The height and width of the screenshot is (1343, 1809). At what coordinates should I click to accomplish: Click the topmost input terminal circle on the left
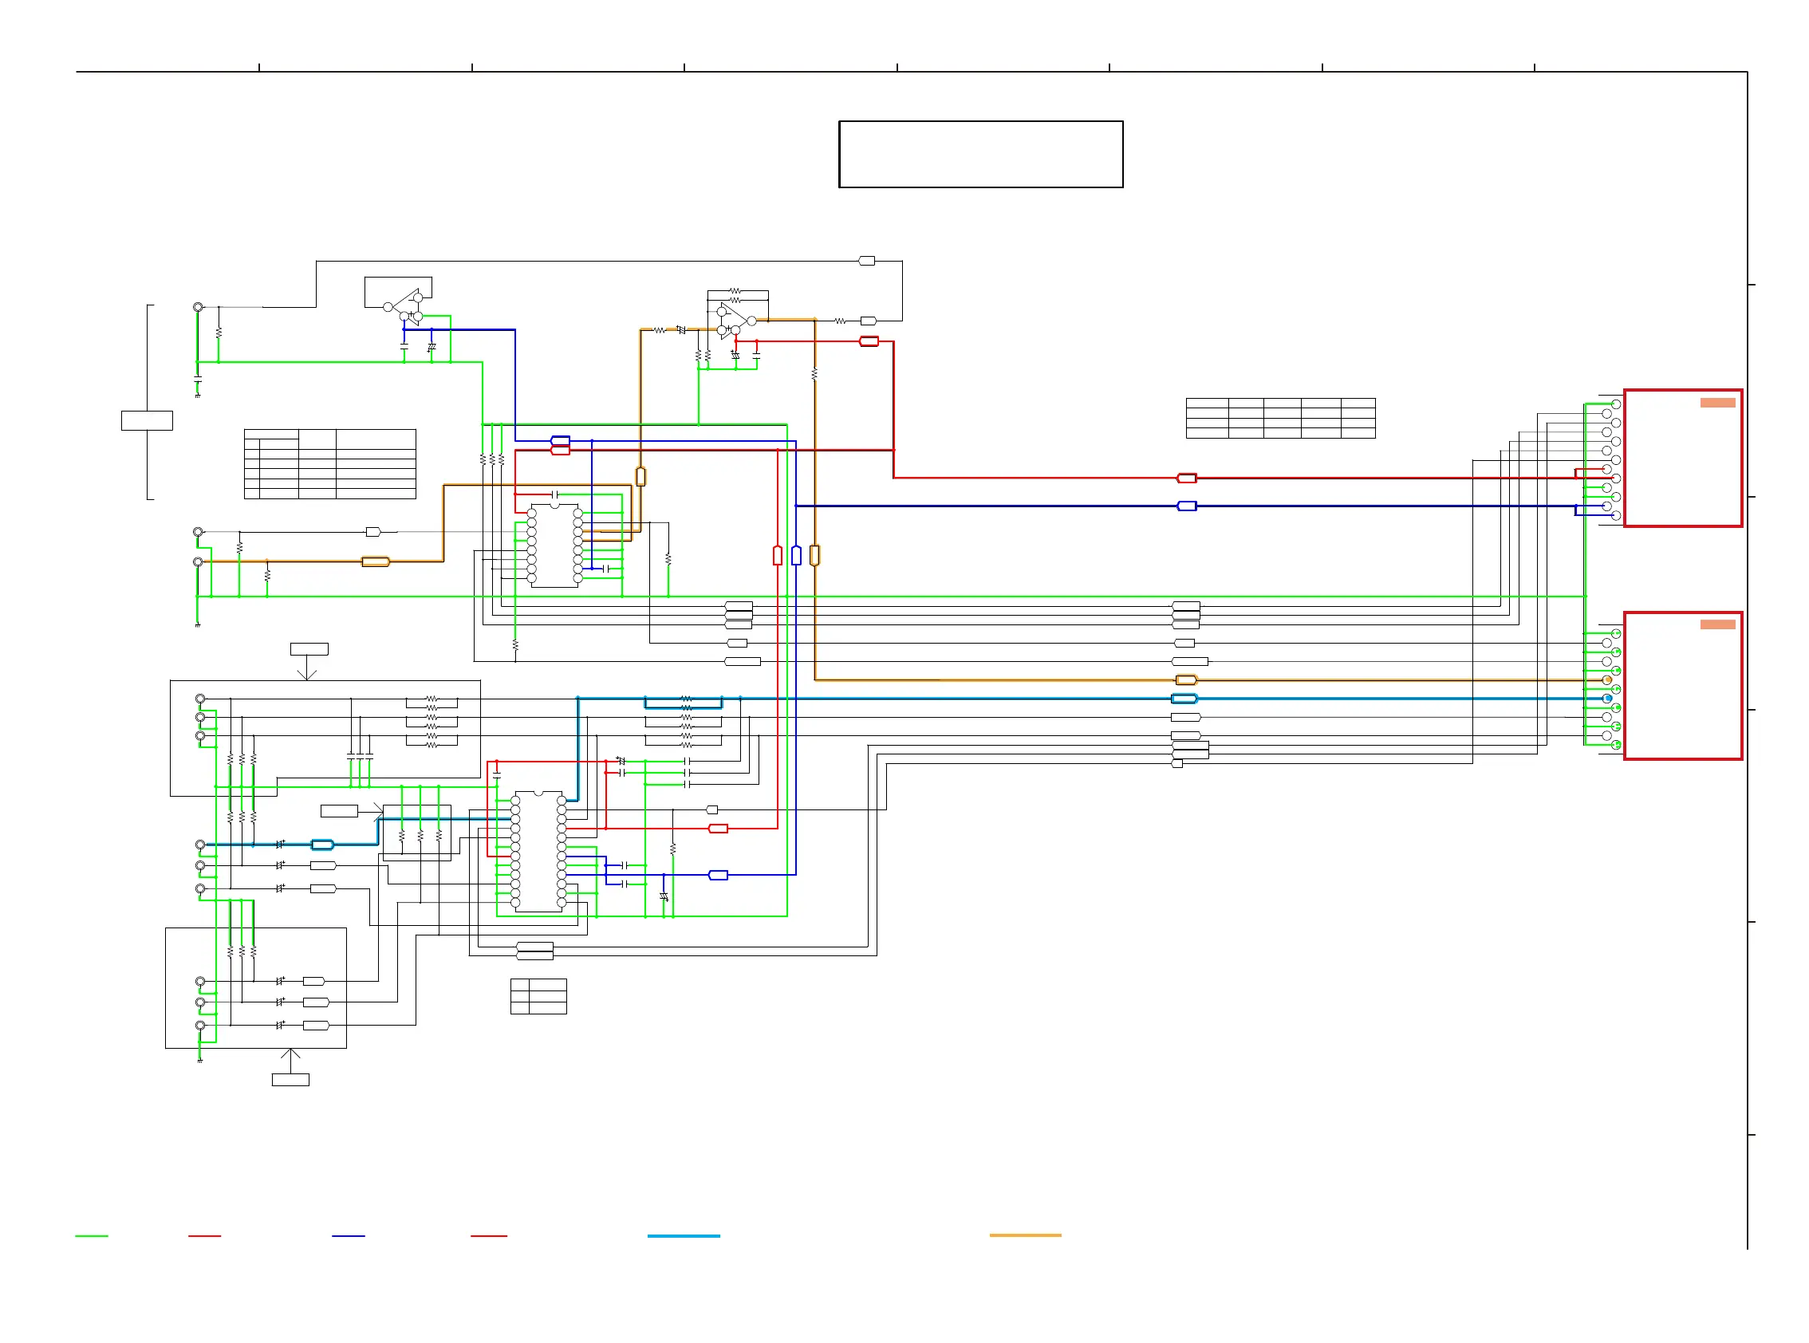click(198, 307)
